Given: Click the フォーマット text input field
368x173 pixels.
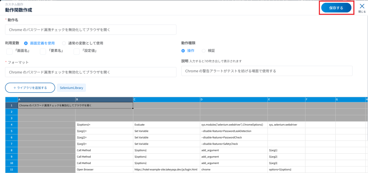Looking at the screenshot, I should click(91, 72).
